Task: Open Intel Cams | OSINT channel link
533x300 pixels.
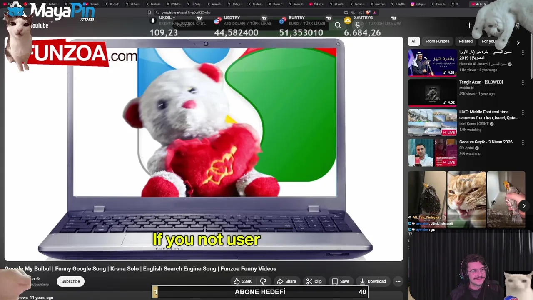Action: (474, 124)
